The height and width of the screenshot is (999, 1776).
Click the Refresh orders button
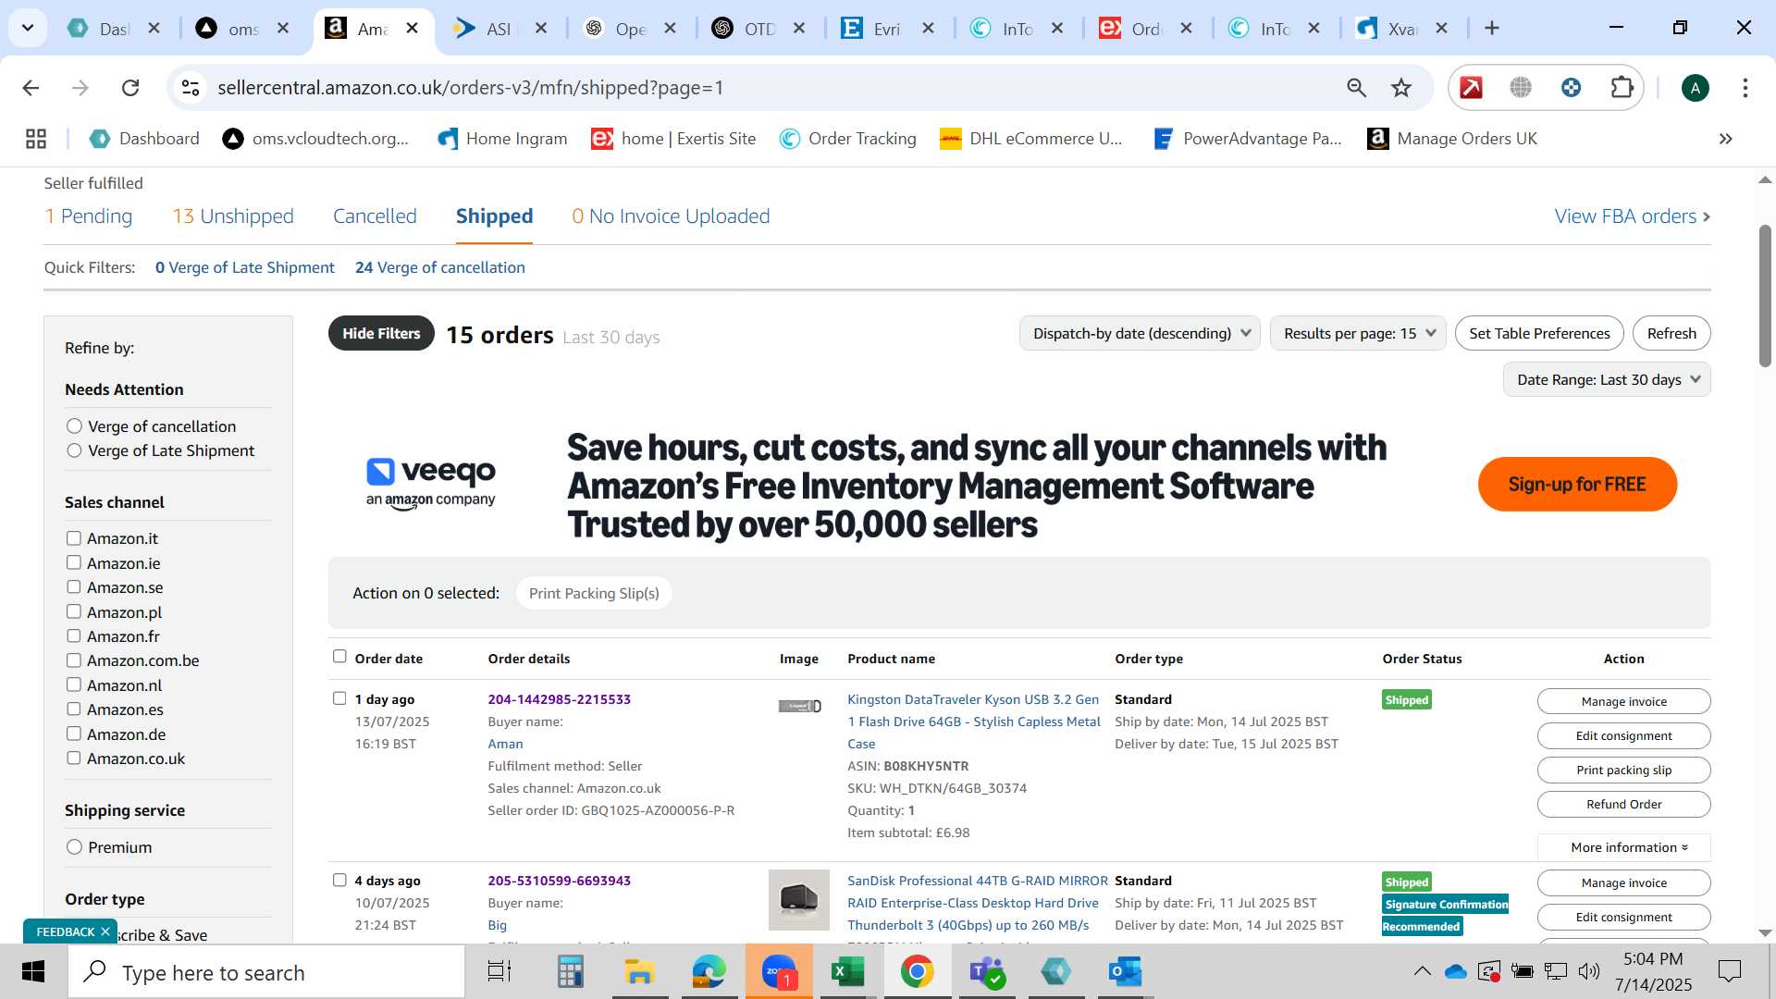[x=1671, y=333]
